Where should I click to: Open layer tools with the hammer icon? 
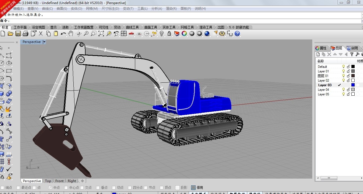(x=358, y=54)
